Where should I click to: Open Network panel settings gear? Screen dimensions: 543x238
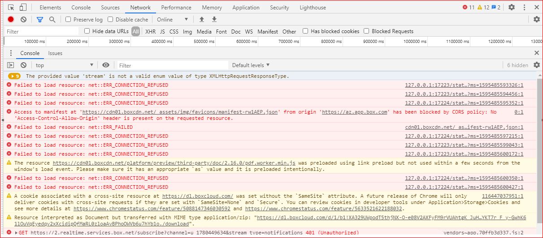(x=537, y=19)
